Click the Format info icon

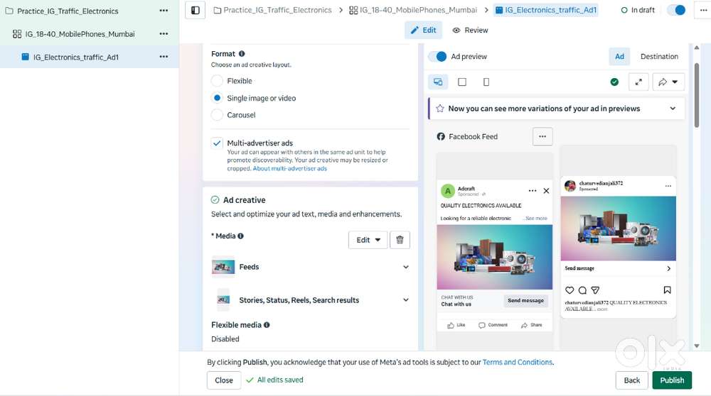[x=242, y=54]
